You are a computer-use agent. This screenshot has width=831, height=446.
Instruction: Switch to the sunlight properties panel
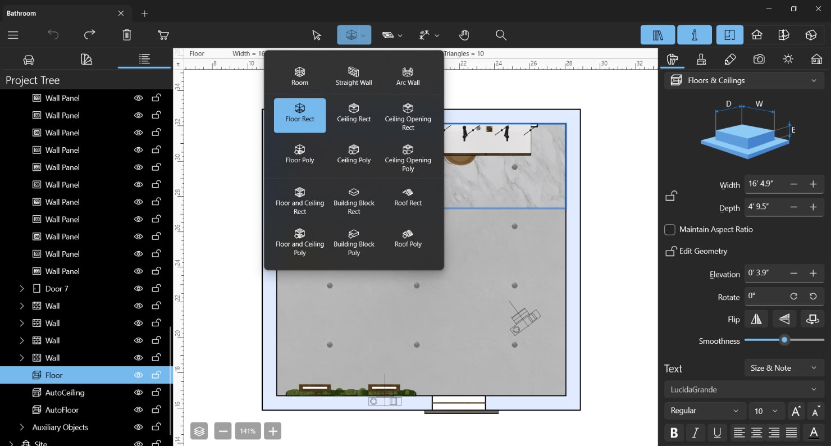(x=788, y=59)
